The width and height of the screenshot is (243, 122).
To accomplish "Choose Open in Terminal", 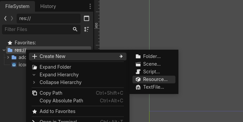I will 78,121.
